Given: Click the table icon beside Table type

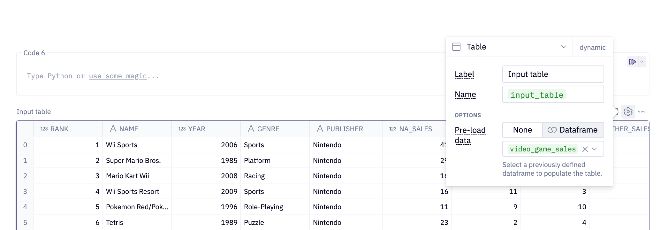Looking at the screenshot, I should point(456,47).
